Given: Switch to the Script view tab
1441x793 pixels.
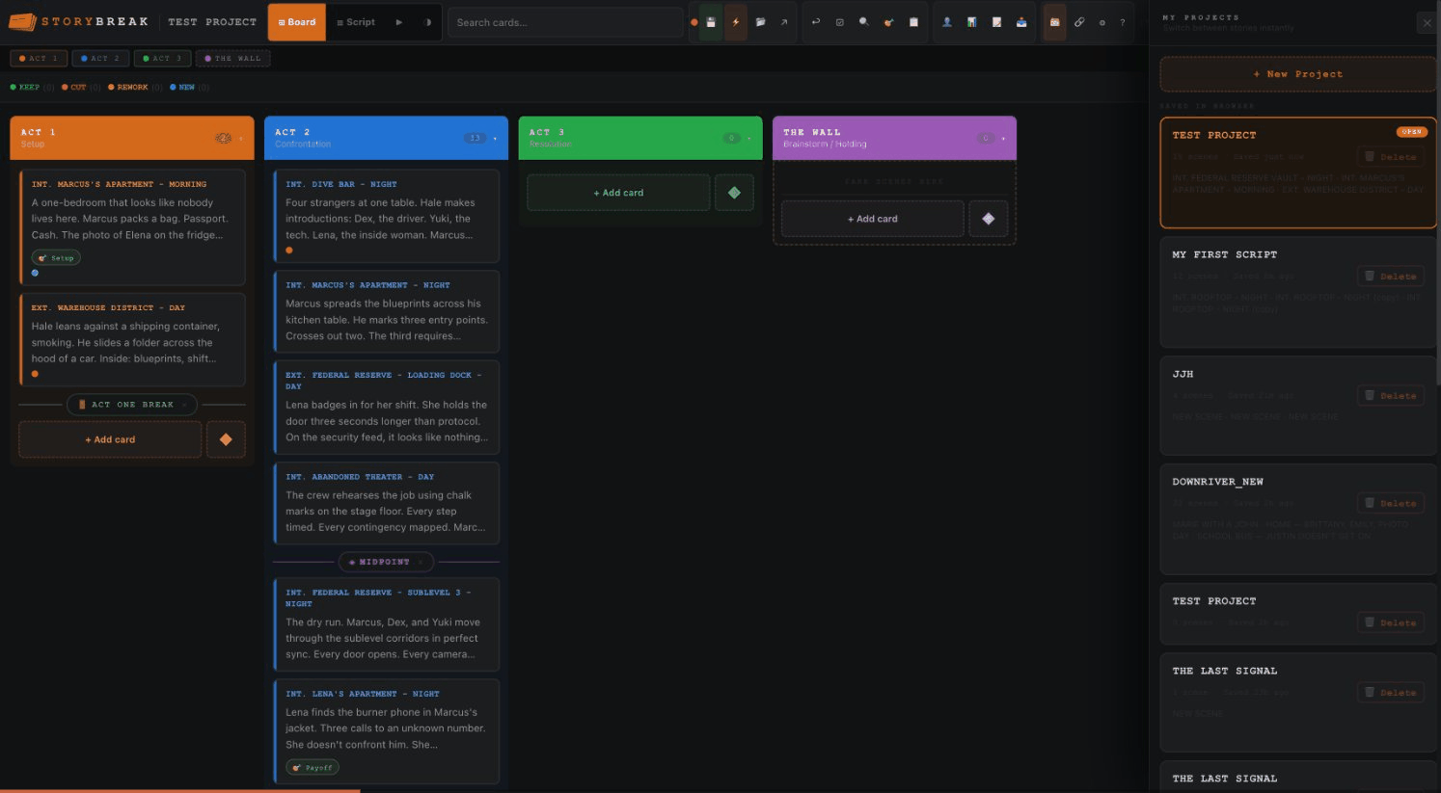Looking at the screenshot, I should 356,21.
